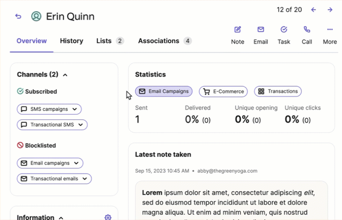Click the note timestamp Sep 15, 2023
The width and height of the screenshot is (342, 220).
coord(162,171)
